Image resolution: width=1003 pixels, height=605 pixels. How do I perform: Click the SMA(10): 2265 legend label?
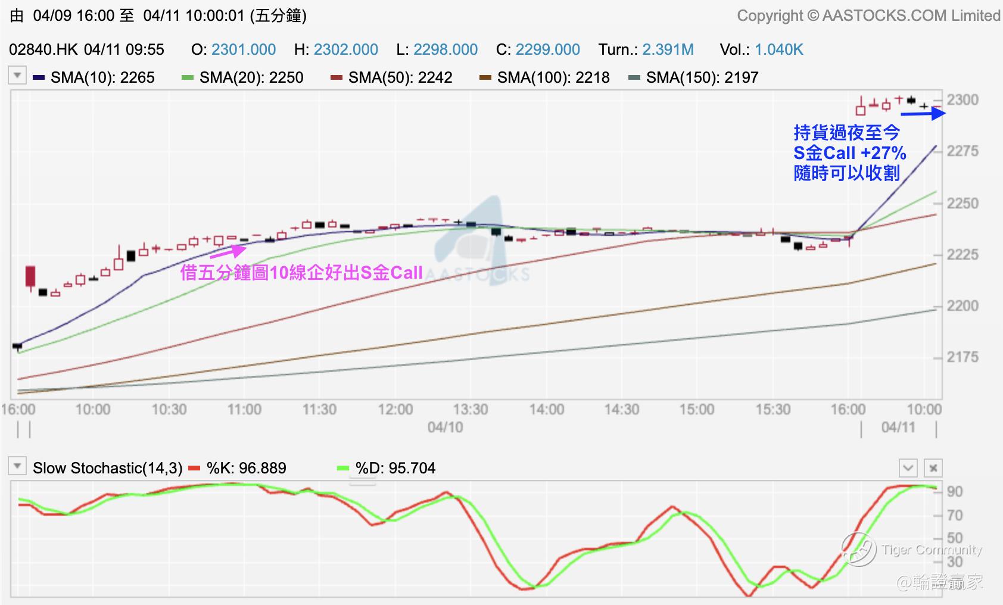point(102,77)
